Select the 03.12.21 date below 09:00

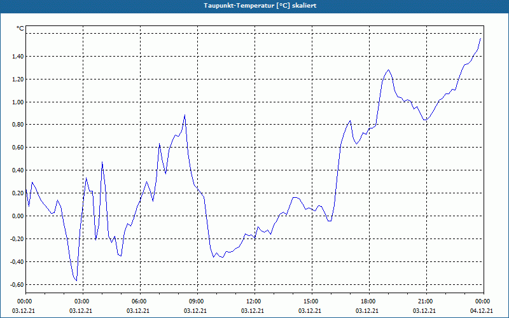[195, 311]
